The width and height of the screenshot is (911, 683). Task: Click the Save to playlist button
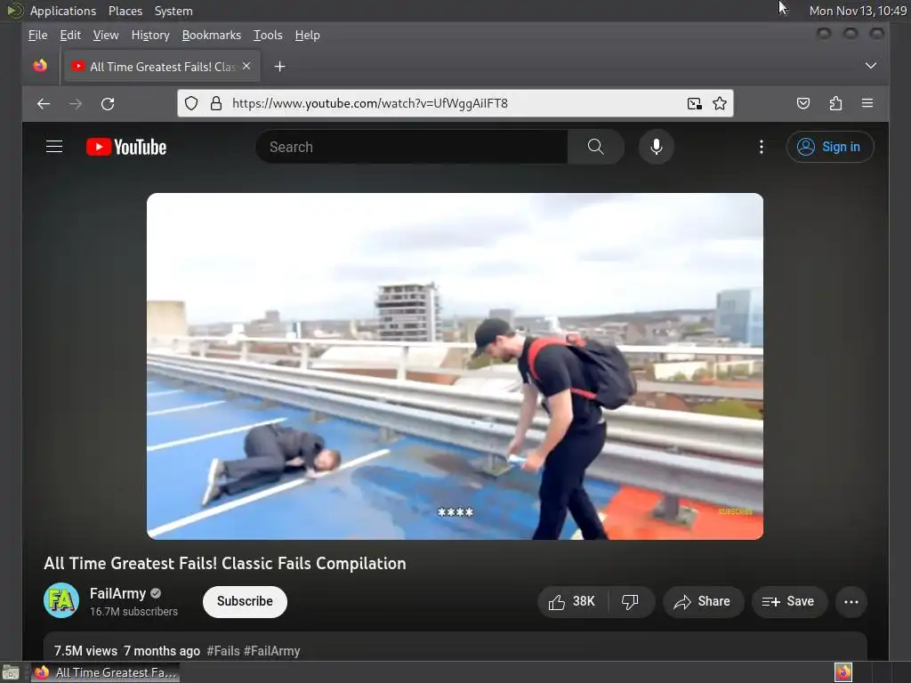[789, 602]
